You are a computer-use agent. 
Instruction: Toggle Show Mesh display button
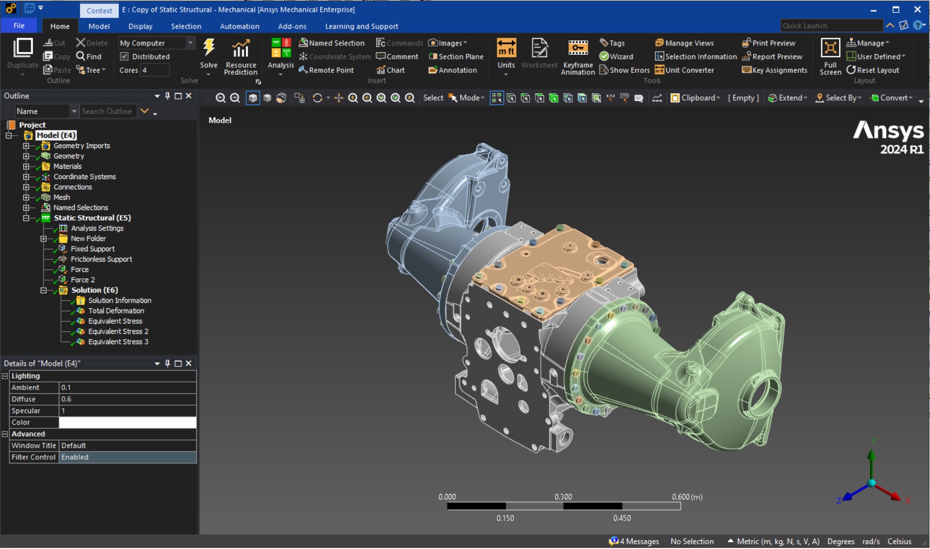(300, 98)
